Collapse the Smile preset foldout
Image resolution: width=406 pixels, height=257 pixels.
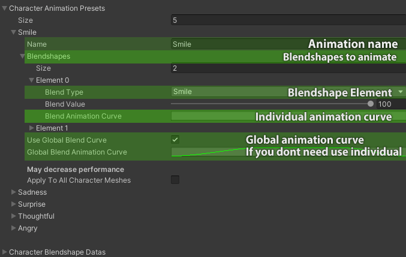pos(14,32)
